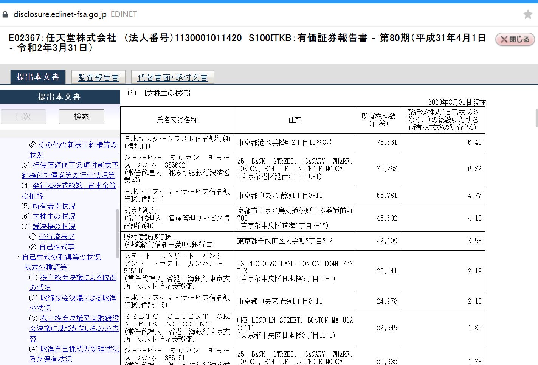The image size is (538, 365).
Task: Select share count 20,632
Action: tap(387, 362)
